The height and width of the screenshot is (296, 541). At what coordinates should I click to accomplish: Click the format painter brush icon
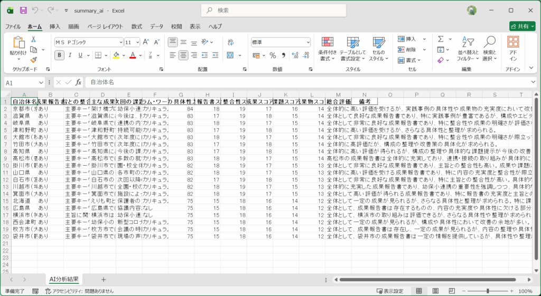(x=33, y=60)
